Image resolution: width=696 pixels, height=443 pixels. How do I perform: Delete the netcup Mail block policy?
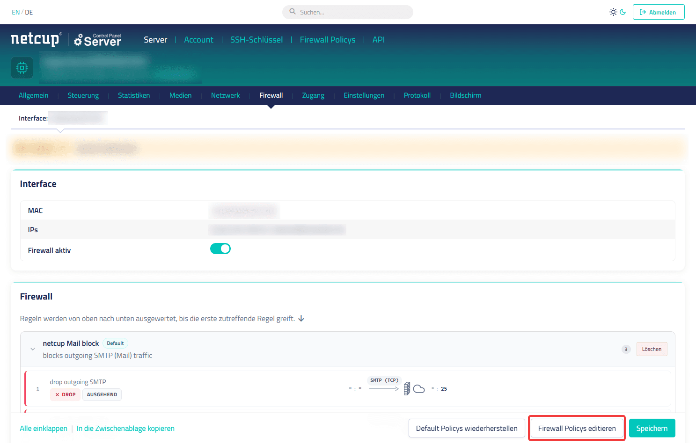click(x=652, y=349)
